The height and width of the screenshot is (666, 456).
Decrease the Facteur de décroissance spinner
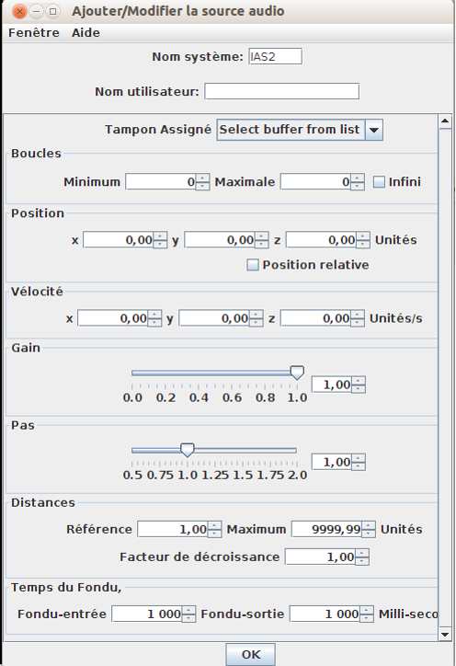click(x=361, y=560)
